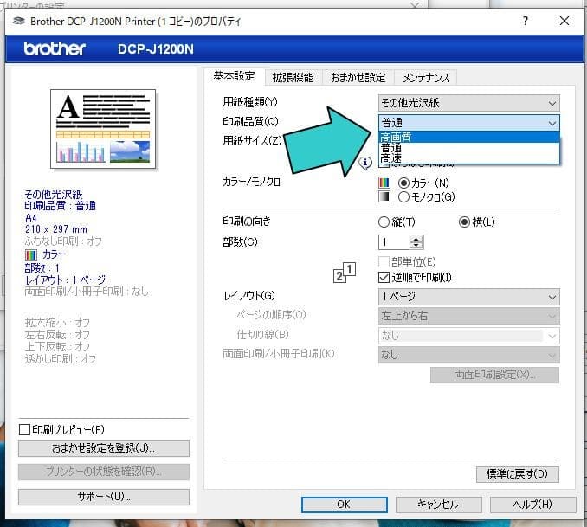Click the キャンセル button

[x=438, y=505]
